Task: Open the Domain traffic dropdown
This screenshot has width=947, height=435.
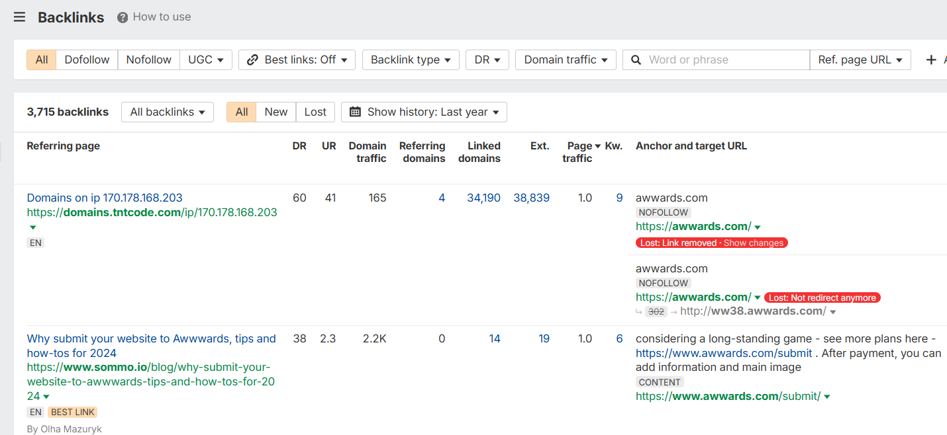Action: coord(566,59)
